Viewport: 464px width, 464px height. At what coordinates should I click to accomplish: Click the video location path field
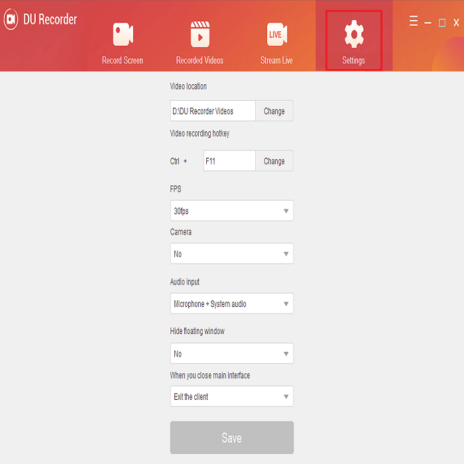(213, 111)
